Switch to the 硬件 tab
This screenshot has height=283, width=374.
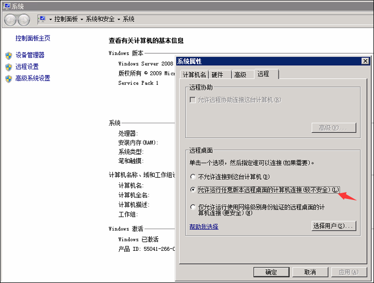(218, 75)
